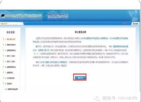Open step 1 网上报名公告 in sidebar
This screenshot has width=141, height=102.
[x=10, y=39]
